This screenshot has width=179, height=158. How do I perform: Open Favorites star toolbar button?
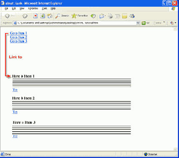(79, 16)
